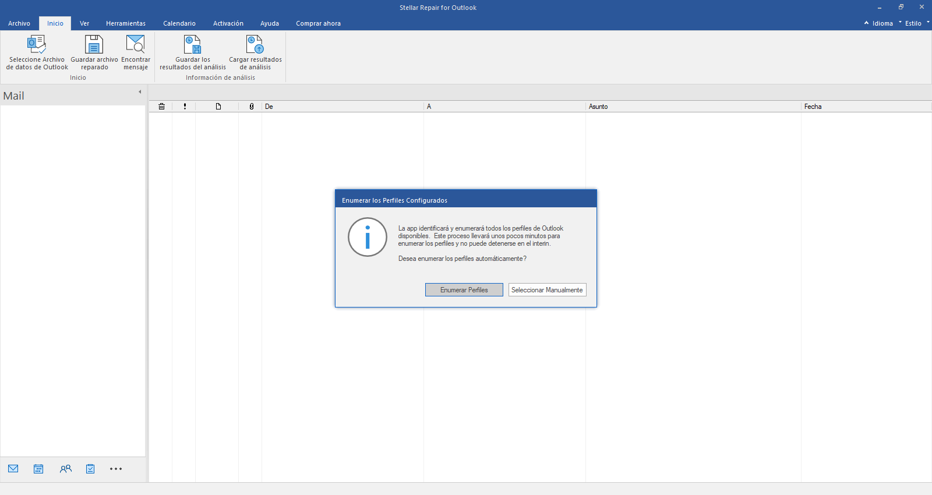Open Tasks view icon in bottom navigation

tap(90, 469)
